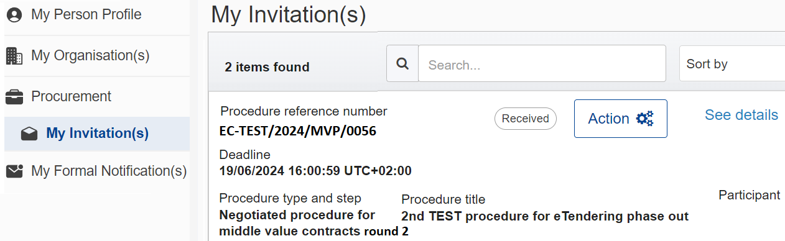Open the Sort by dropdown
The height and width of the screenshot is (241, 785).
pyautogui.click(x=732, y=63)
